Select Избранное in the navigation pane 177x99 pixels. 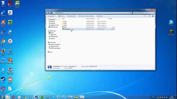(x=52, y=19)
